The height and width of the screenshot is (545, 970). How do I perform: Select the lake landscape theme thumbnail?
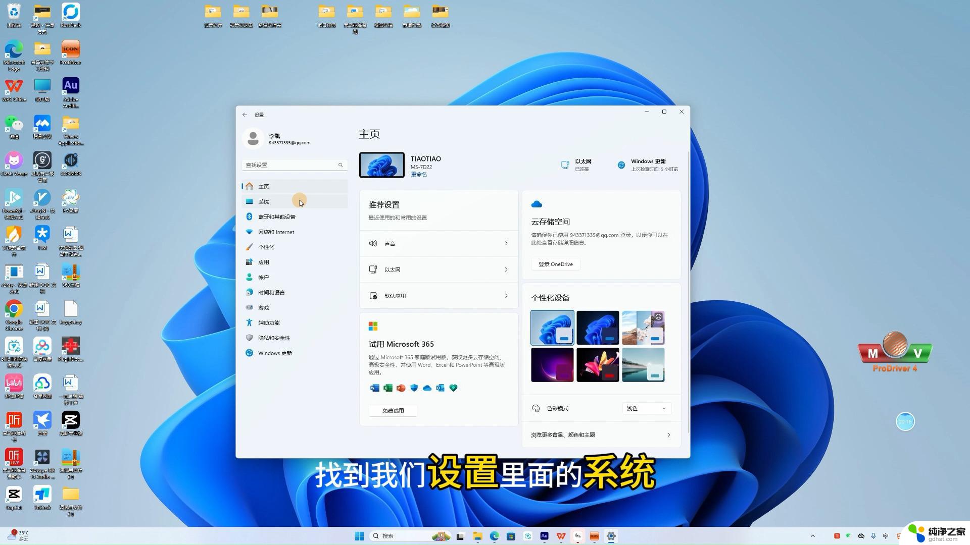pos(643,364)
